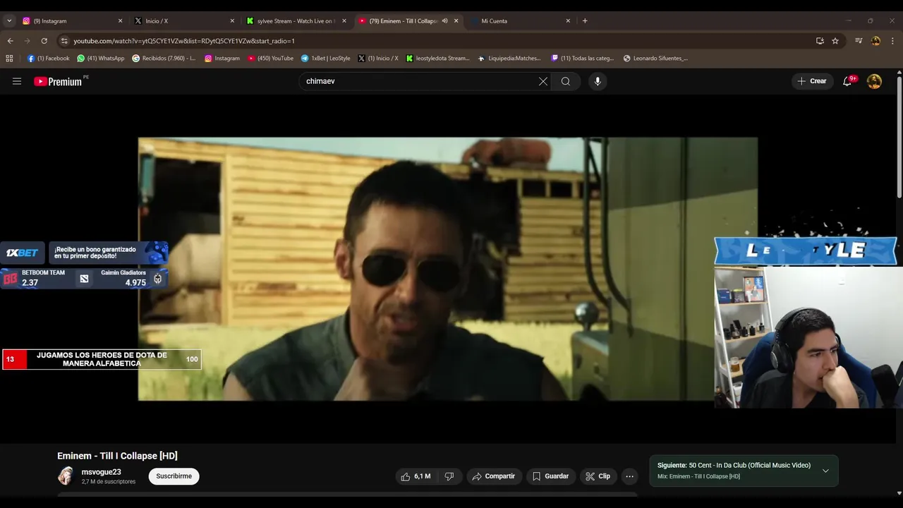Viewport: 903px width, 508px height.
Task: Mute audio icon on the Eminem tab
Action: coord(444,21)
